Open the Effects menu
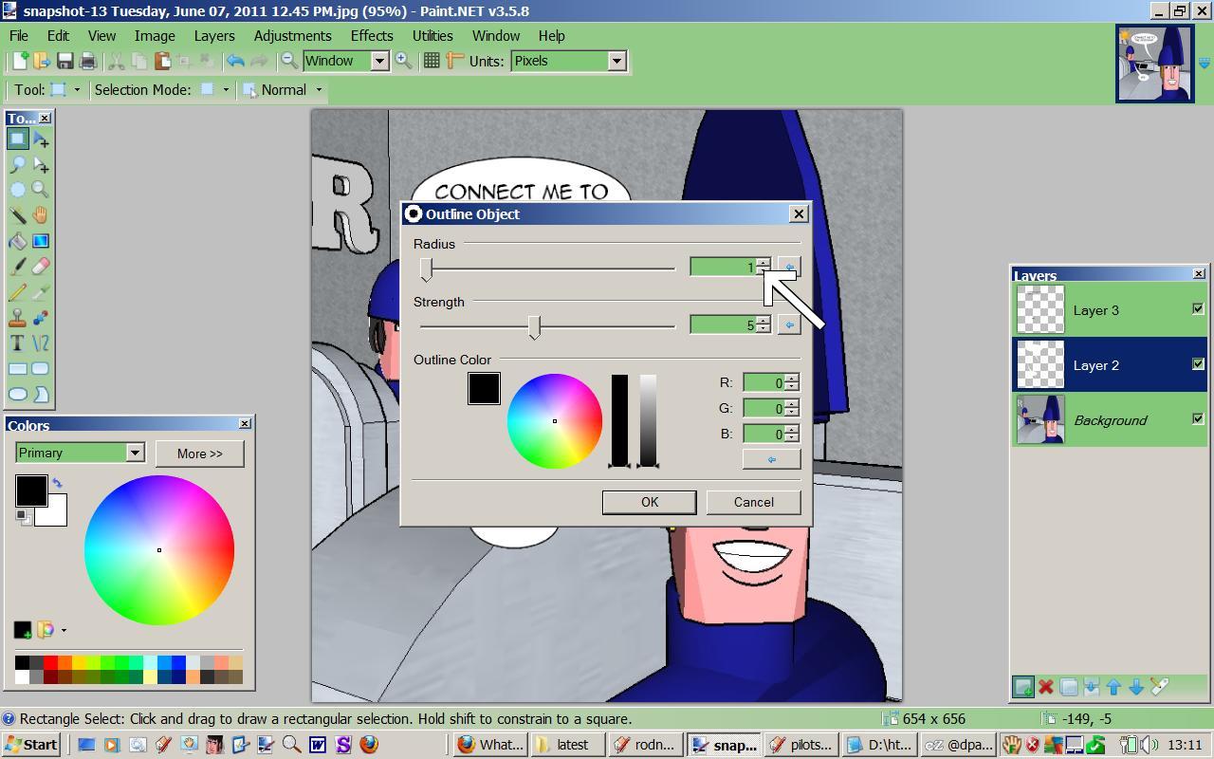1214x759 pixels. click(372, 35)
